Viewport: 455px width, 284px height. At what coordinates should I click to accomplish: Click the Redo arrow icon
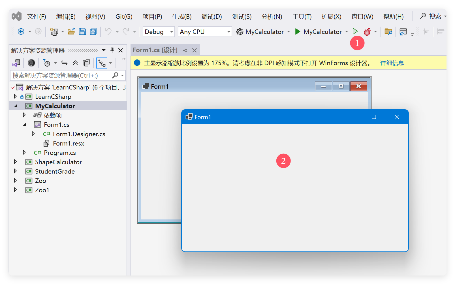point(126,31)
